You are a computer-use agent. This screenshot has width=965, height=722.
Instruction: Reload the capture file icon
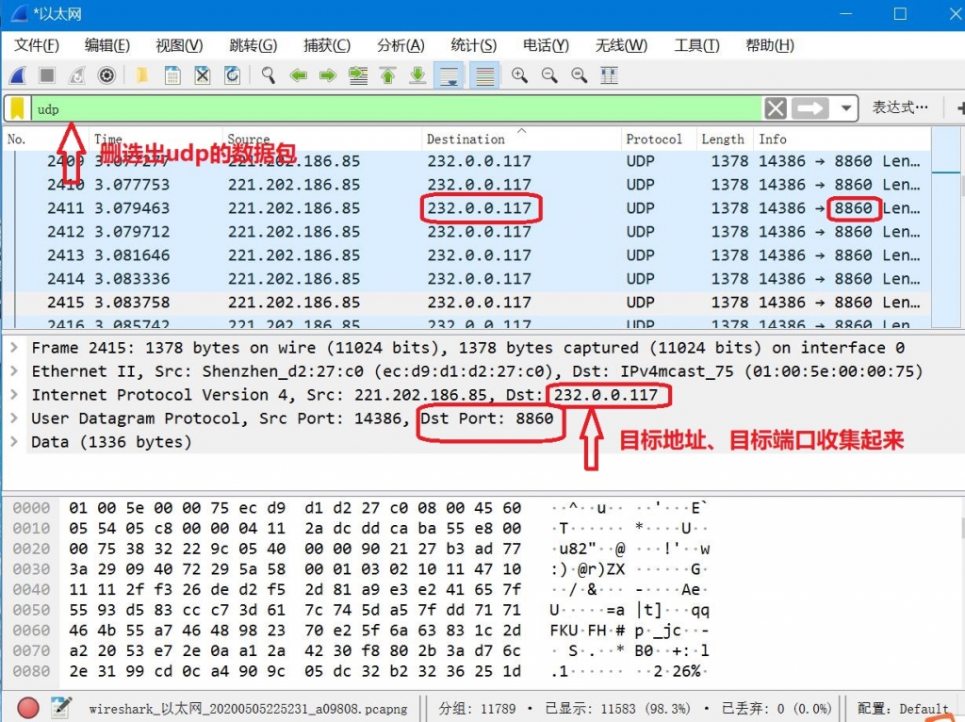click(232, 75)
